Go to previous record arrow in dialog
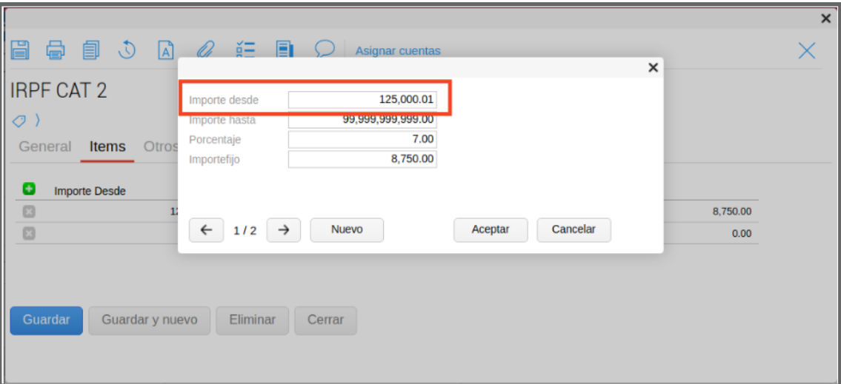Image resolution: width=841 pixels, height=384 pixels. [207, 230]
